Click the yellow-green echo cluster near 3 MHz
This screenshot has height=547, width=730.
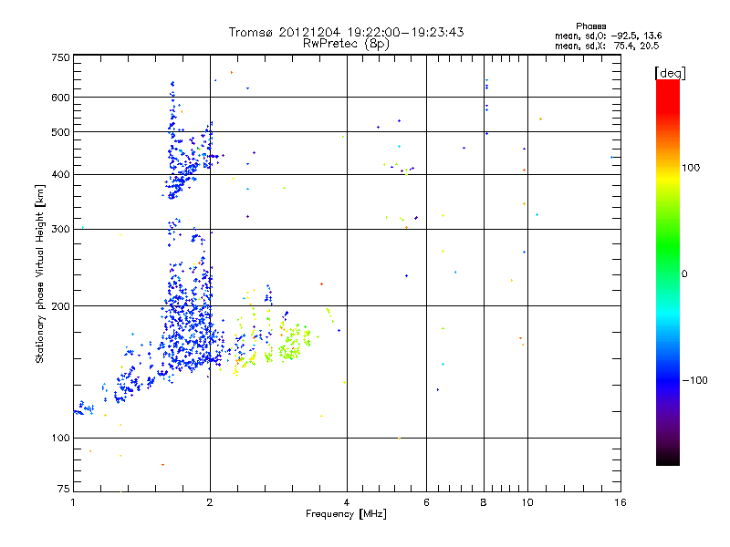pyautogui.click(x=293, y=344)
